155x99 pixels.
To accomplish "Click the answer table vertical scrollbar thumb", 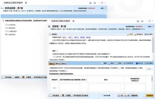I will [x=152, y=79].
